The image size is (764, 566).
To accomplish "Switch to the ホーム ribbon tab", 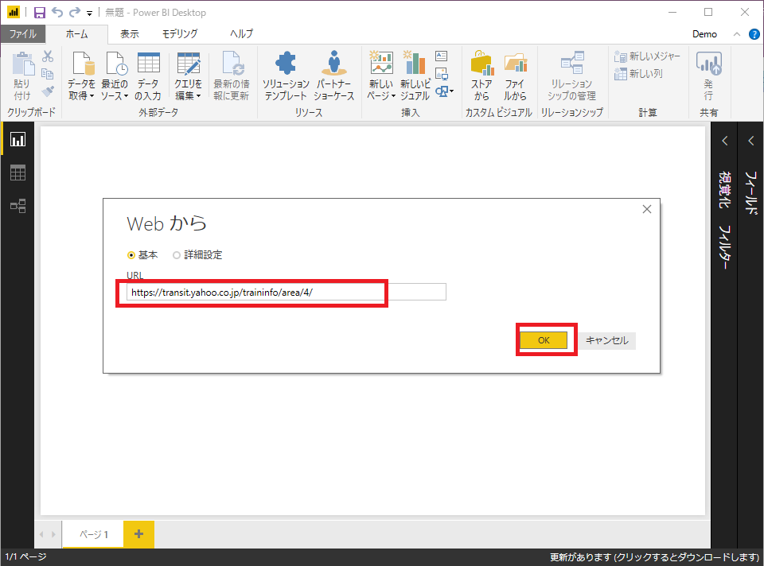I will (77, 33).
